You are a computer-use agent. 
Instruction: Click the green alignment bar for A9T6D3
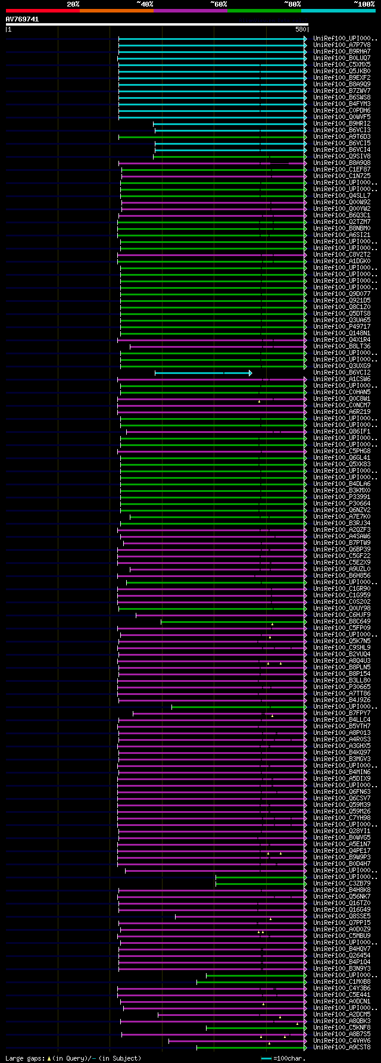click(213, 137)
